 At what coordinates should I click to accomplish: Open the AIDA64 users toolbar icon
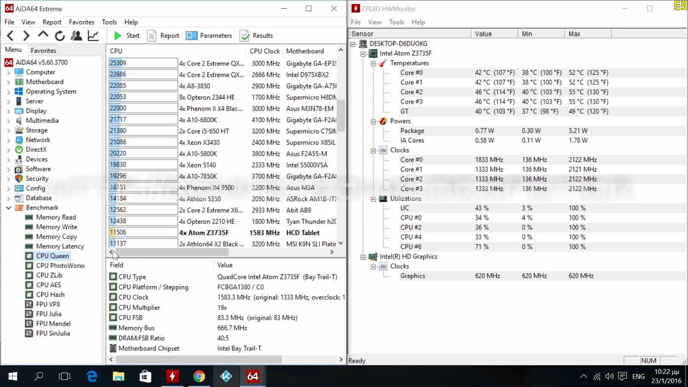[76, 36]
